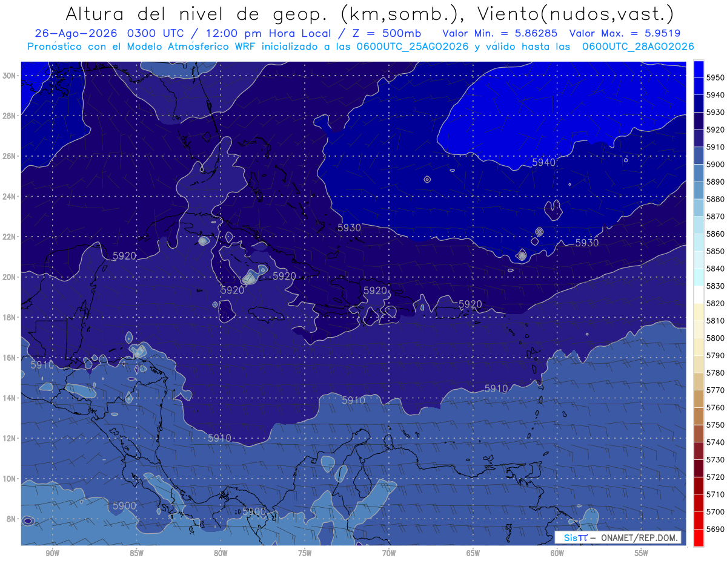
Task: Click the closed contour bullseye near 8N 91W
Action: click(x=27, y=520)
